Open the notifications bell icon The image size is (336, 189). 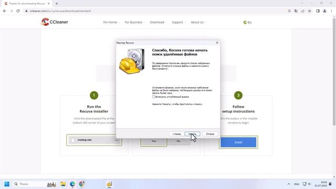coord(330,184)
